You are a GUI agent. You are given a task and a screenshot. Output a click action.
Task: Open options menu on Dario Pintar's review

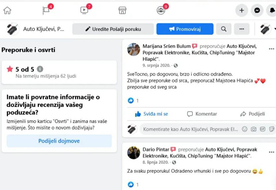pos(272,152)
